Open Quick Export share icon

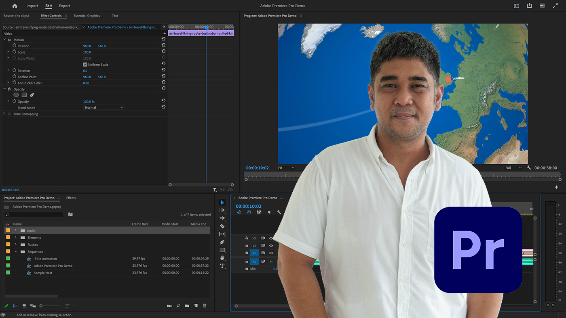coord(530,6)
